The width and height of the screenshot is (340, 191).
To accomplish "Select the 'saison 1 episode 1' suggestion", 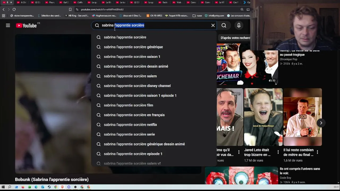I will pos(154,95).
